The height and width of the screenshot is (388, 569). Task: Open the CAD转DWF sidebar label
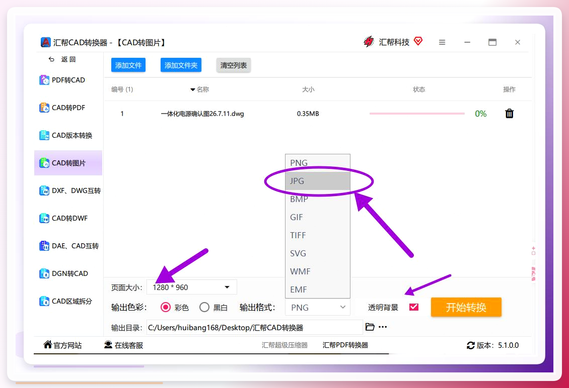coord(69,219)
